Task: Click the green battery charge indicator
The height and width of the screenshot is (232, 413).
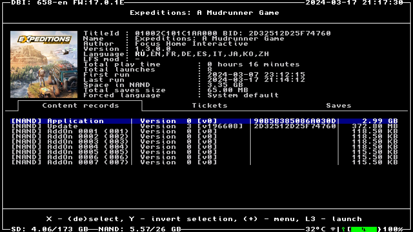Action: [x=364, y=229]
